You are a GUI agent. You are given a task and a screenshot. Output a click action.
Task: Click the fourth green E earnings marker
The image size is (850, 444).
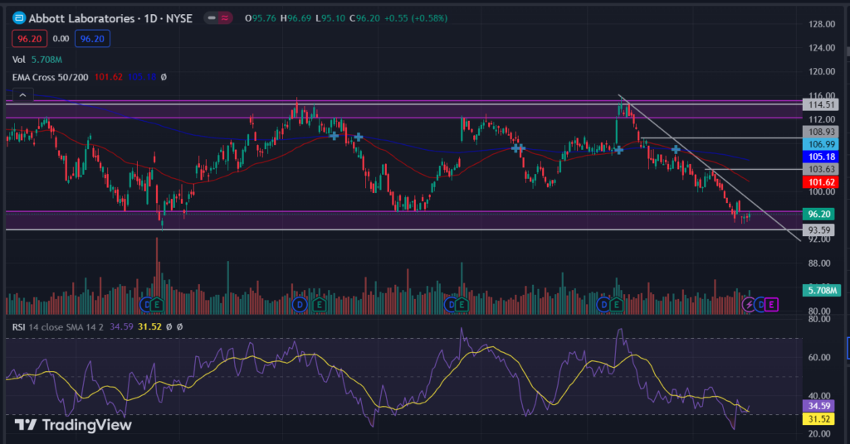(x=616, y=305)
